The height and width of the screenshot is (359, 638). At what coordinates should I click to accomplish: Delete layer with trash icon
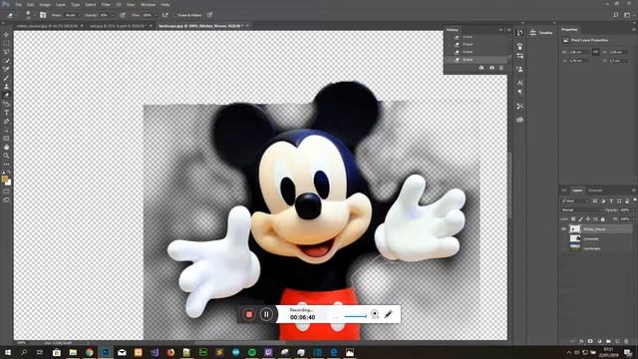point(626,341)
